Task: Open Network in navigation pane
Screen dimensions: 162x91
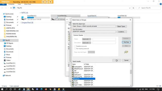Action: tap(8, 76)
